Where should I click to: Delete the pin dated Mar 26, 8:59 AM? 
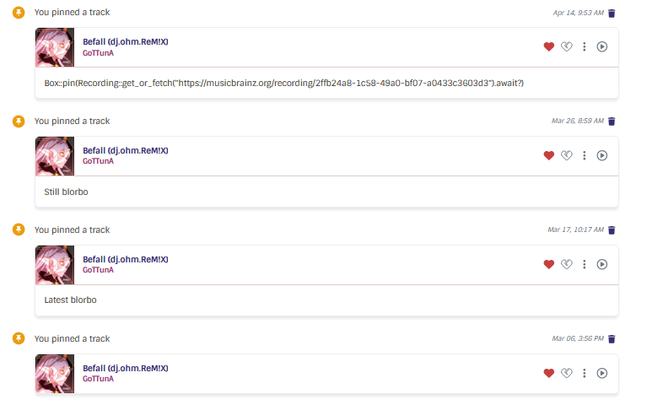pyautogui.click(x=612, y=121)
